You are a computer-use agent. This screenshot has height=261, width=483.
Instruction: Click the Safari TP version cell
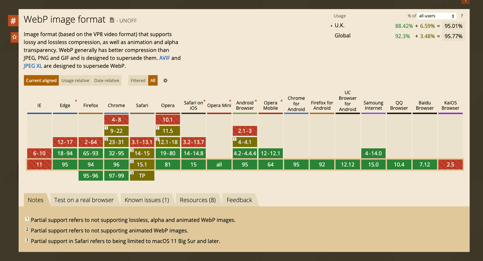click(142, 176)
